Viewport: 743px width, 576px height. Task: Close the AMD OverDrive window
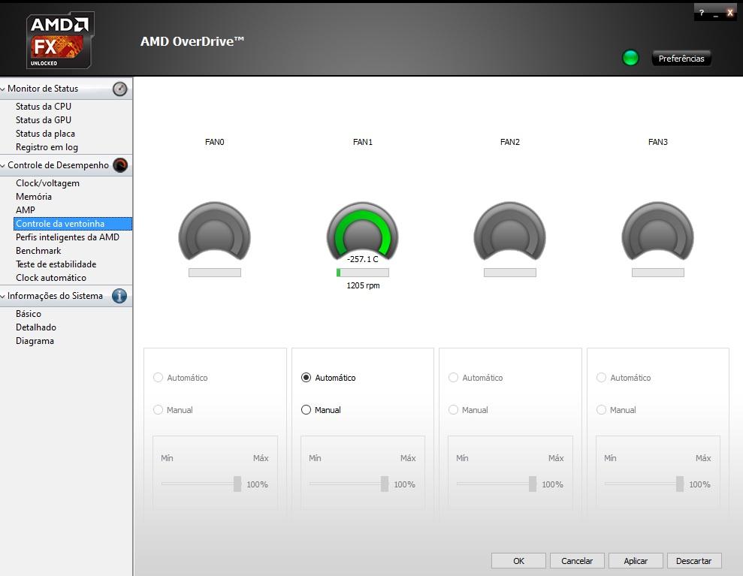(730, 14)
